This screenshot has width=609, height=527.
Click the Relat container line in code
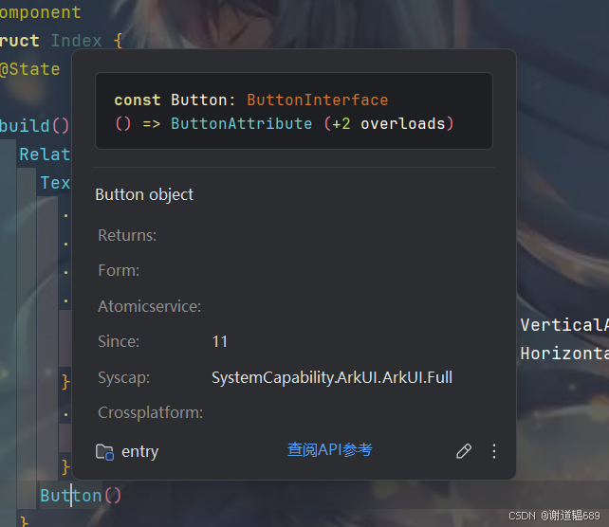click(x=44, y=154)
